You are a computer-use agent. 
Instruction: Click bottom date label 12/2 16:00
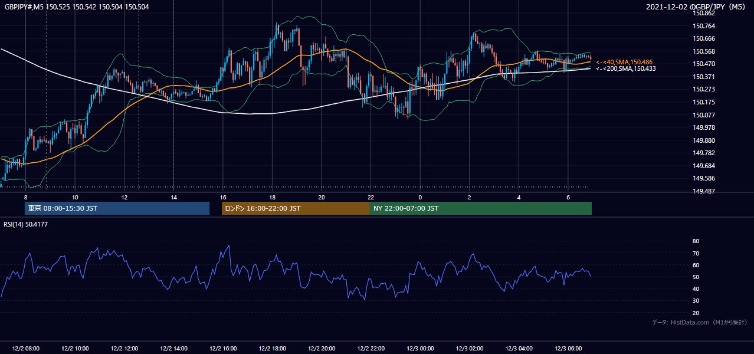pos(222,349)
